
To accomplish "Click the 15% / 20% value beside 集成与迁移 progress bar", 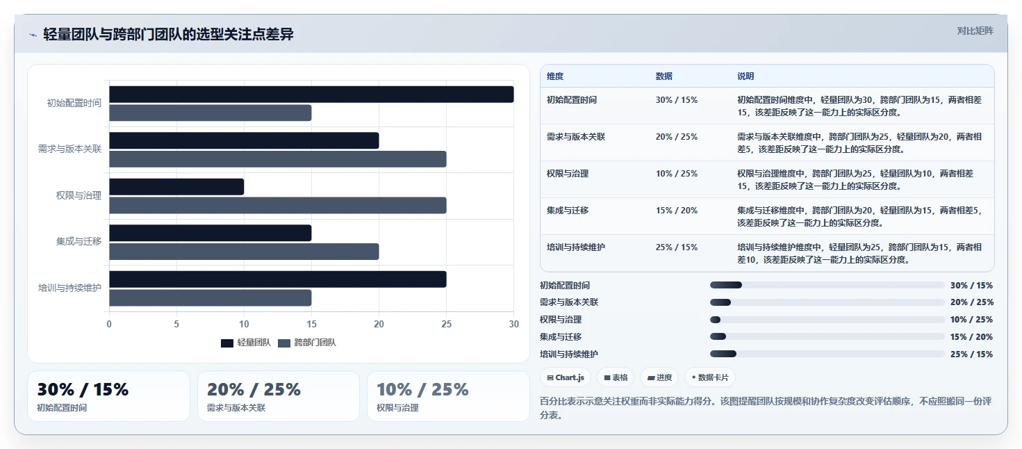I will coord(972,337).
